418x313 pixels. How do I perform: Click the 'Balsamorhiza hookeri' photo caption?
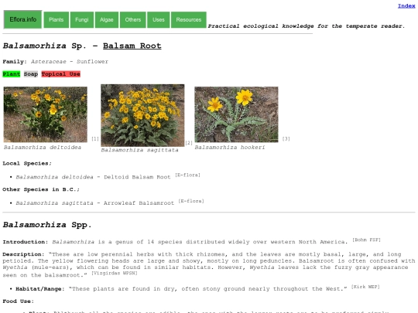coord(230,148)
